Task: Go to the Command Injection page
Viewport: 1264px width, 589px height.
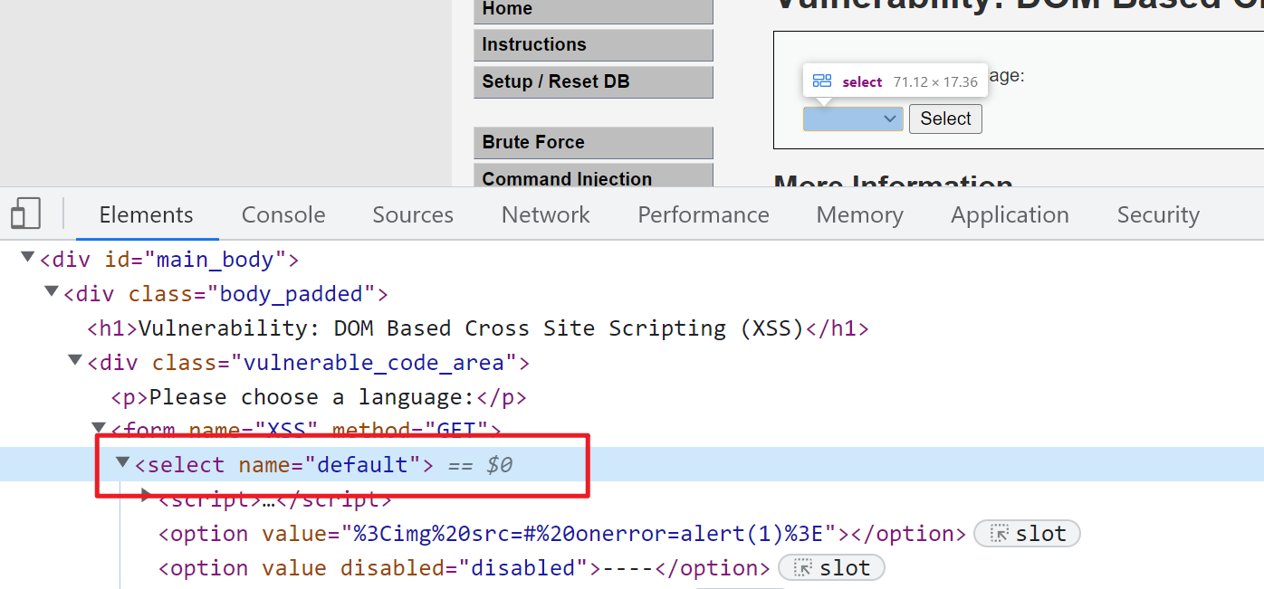Action: [593, 176]
